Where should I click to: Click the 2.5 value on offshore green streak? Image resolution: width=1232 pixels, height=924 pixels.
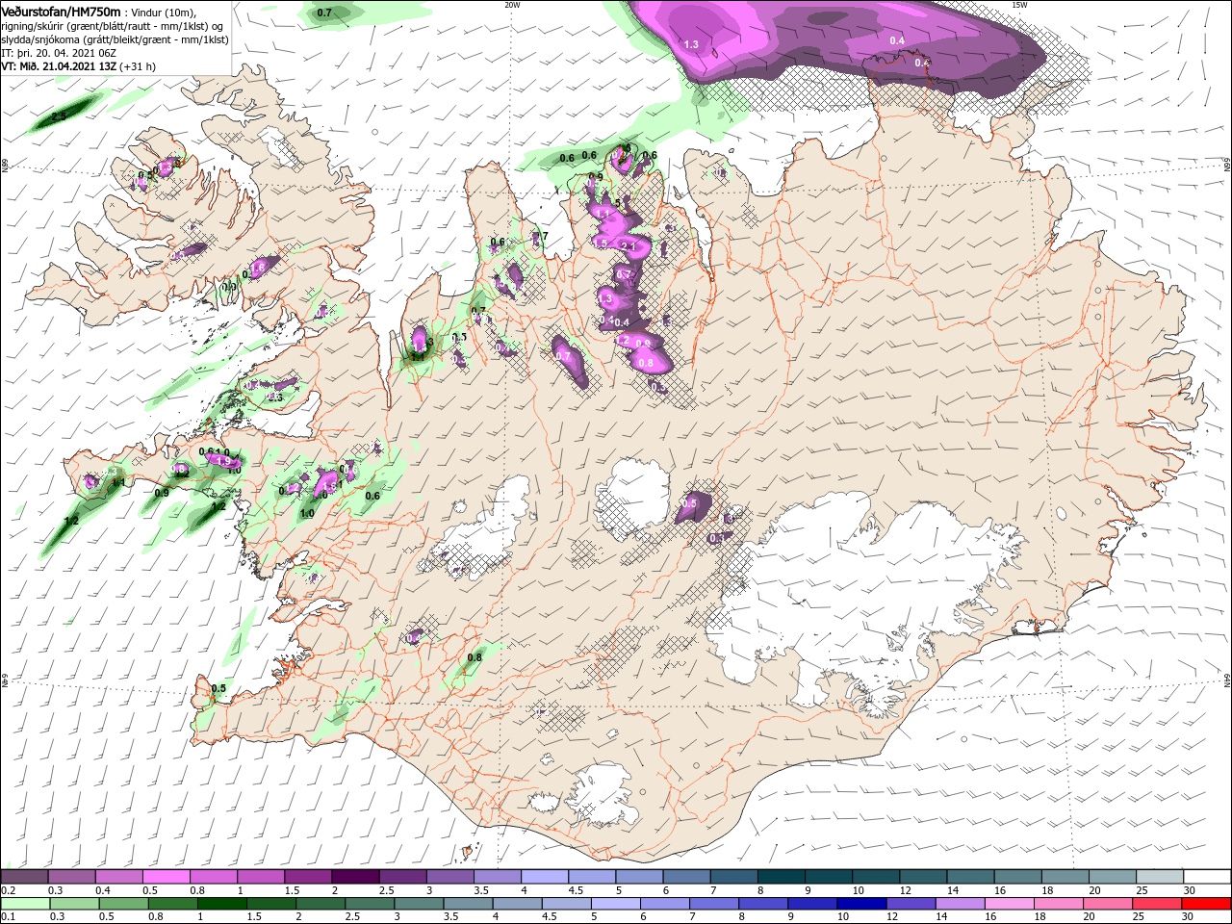click(59, 116)
